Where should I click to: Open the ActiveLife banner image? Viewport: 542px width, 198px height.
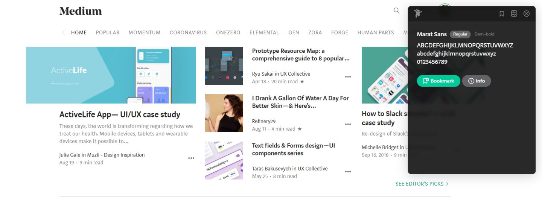tap(111, 75)
